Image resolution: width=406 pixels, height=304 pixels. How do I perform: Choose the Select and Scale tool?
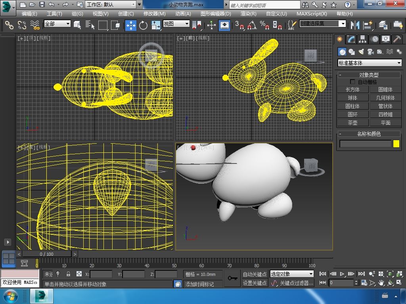pyautogui.click(x=155, y=25)
